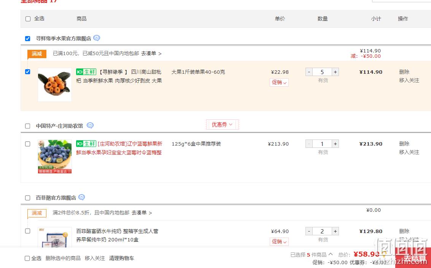
Task: Decrease milk quantity with minus button
Action: pyautogui.click(x=309, y=231)
